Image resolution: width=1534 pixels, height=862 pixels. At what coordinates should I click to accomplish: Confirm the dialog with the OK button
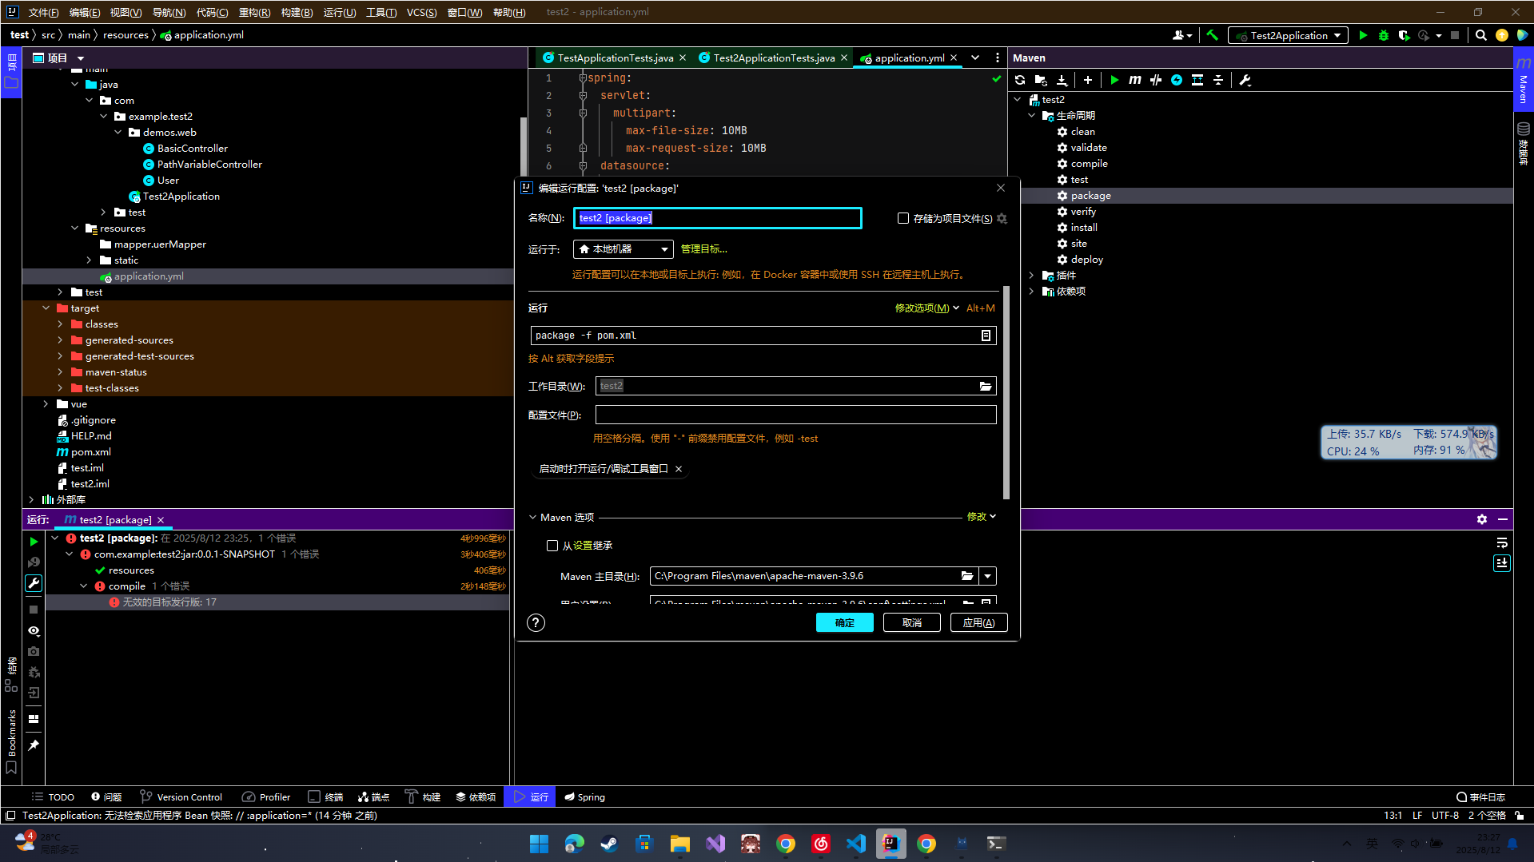click(x=844, y=623)
